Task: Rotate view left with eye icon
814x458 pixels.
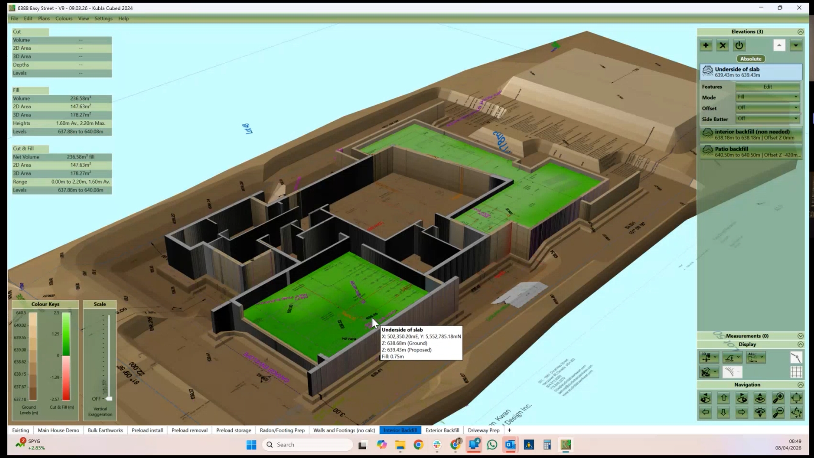Action: coord(705,398)
